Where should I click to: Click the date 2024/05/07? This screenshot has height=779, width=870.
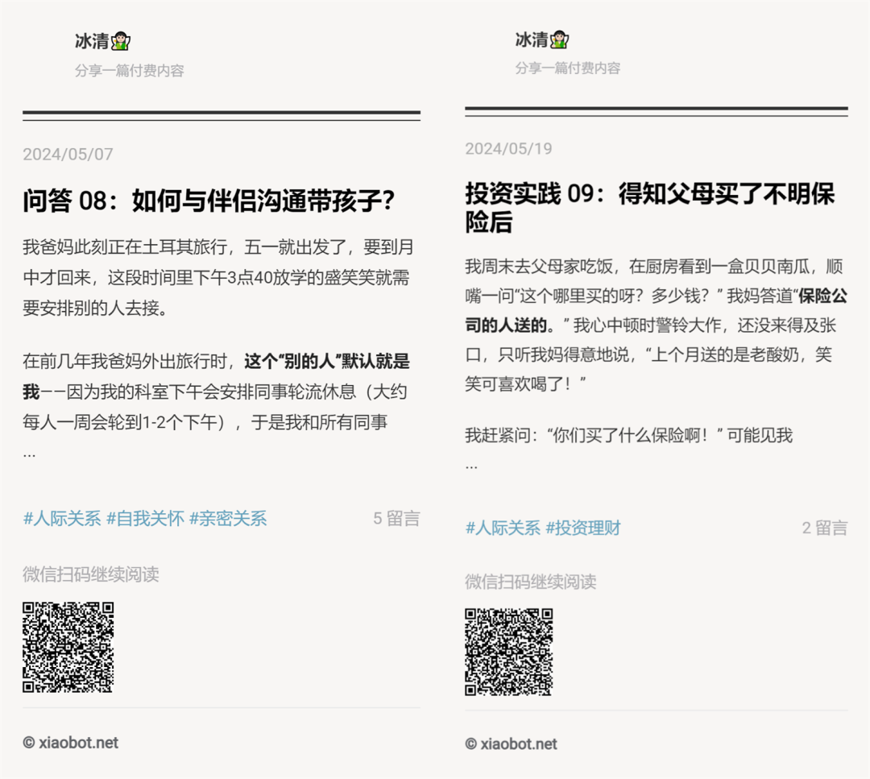68,154
